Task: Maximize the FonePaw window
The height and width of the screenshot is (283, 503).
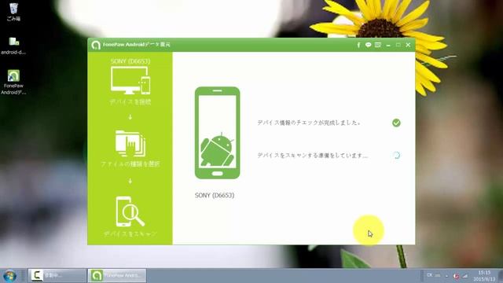Action: 398,45
